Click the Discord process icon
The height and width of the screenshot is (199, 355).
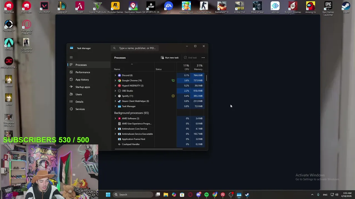pos(120,75)
